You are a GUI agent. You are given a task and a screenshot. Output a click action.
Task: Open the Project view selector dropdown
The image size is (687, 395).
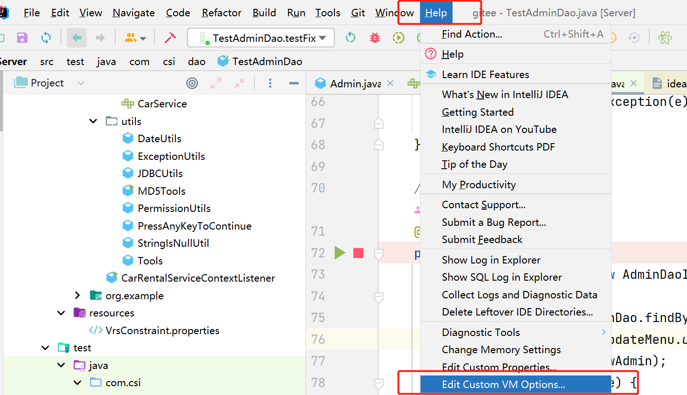(81, 83)
